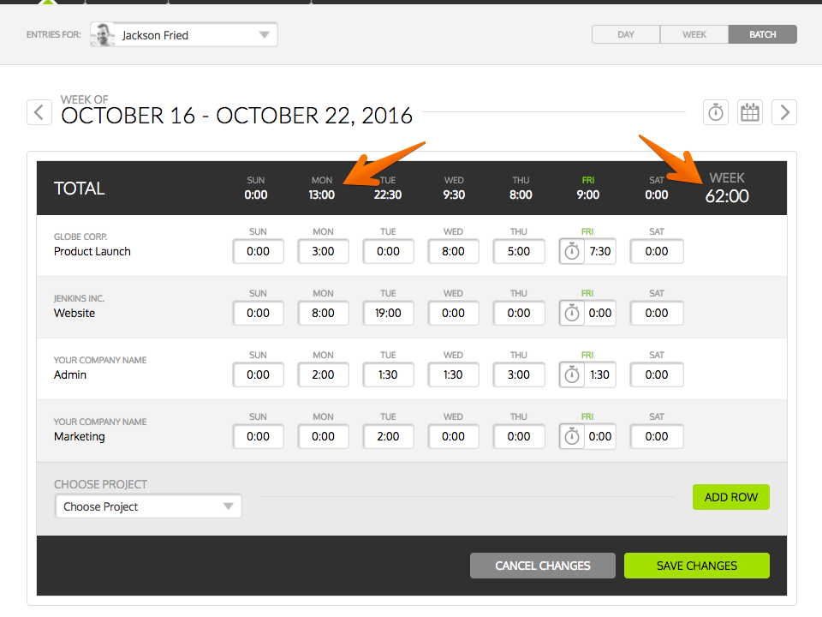Viewport: 822px width, 617px height.
Task: Edit Marketing Saturday hours field
Action: click(657, 436)
